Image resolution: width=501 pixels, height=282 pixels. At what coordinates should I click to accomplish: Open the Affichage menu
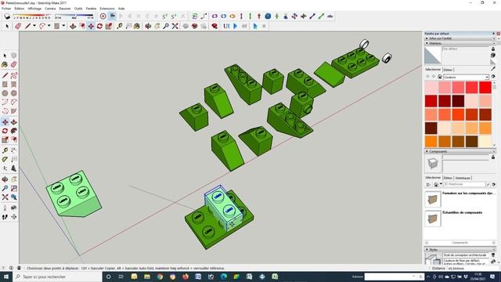pos(34,9)
